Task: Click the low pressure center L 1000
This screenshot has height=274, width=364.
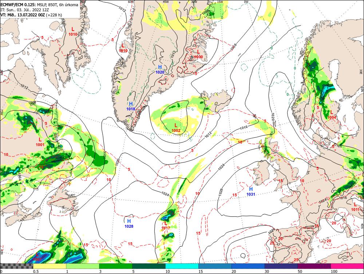Action: [198, 54]
